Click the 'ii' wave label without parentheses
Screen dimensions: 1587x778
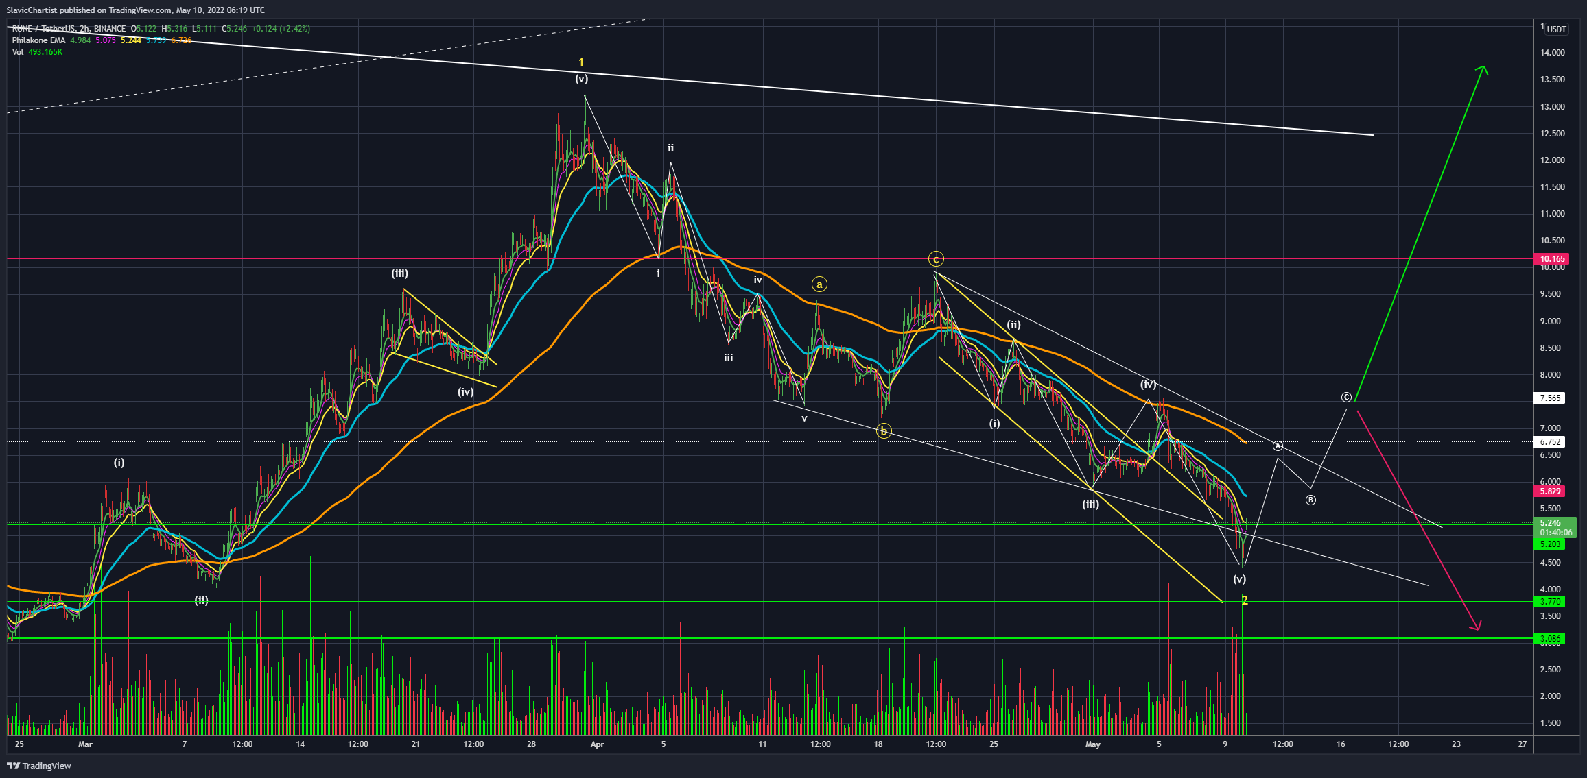[x=671, y=147]
